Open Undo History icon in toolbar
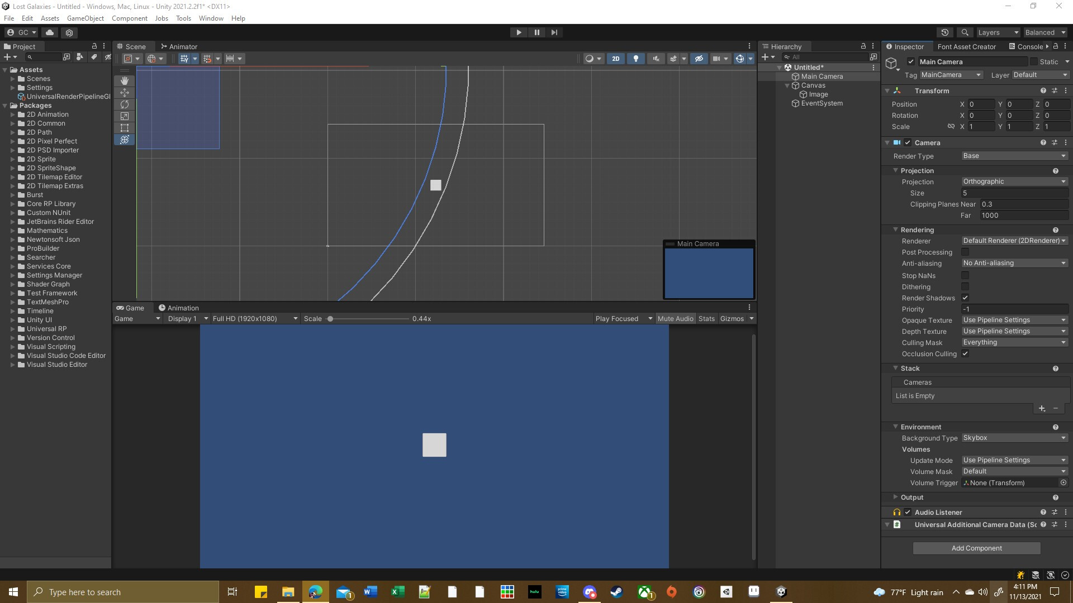The width and height of the screenshot is (1073, 603). (945, 32)
